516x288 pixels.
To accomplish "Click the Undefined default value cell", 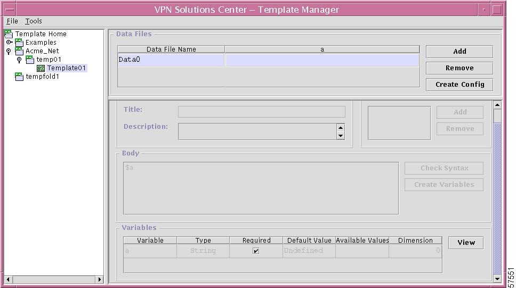I will click(309, 251).
